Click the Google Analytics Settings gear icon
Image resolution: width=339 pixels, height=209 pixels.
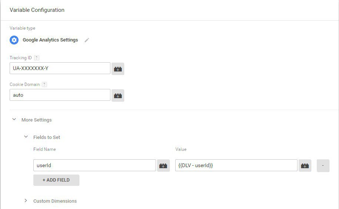(14, 40)
